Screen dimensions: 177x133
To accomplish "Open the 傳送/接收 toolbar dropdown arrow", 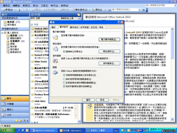I will pyautogui.click(x=89, y=10).
